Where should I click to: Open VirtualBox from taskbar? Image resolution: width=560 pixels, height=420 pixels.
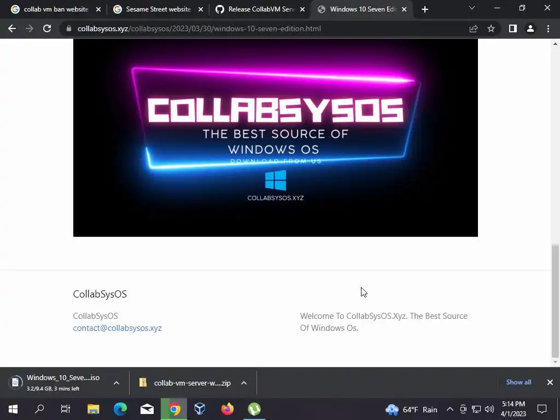click(200, 409)
